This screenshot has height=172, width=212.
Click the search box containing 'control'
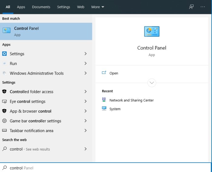(106, 168)
